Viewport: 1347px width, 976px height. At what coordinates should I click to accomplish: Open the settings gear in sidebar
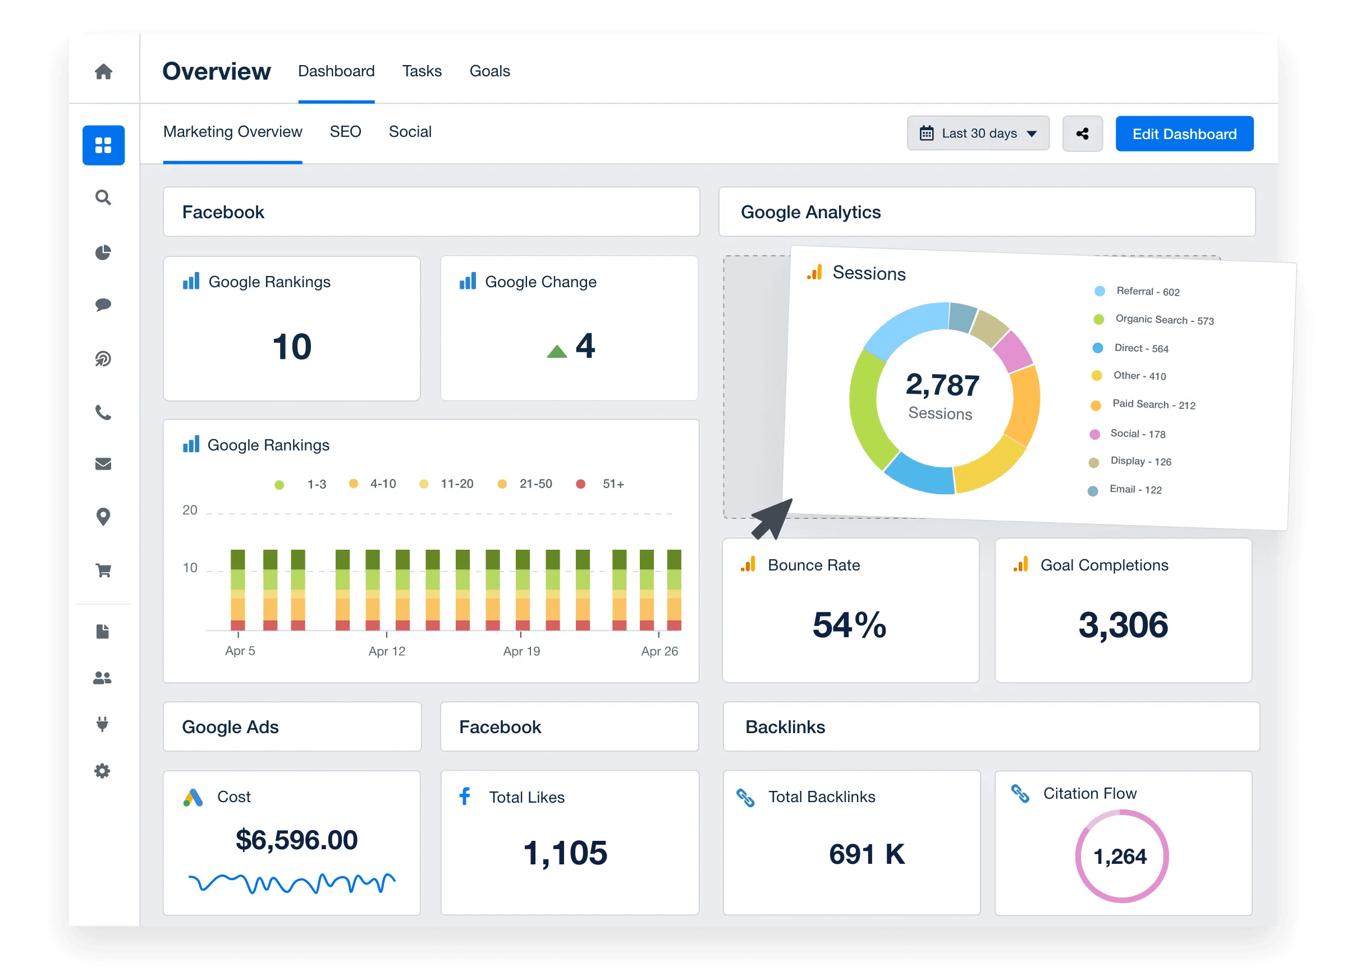[x=102, y=771]
